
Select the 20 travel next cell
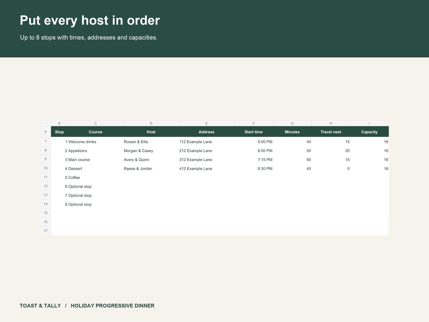point(331,151)
